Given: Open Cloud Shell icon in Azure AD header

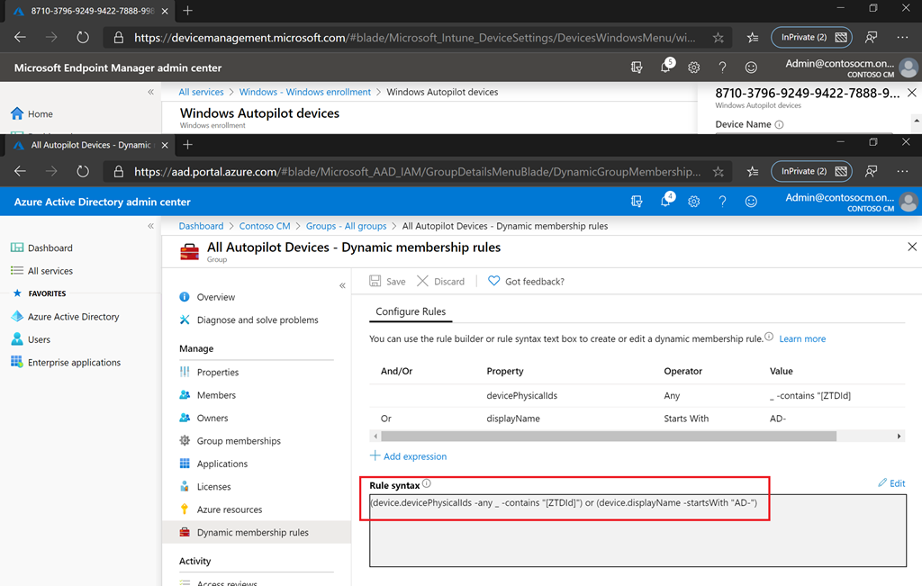Looking at the screenshot, I should tap(637, 203).
